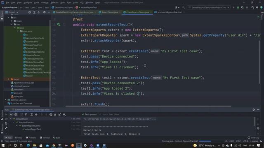Screen dimensions: 264x148
Task: Click the Build hammer icon in main toolbar
Action: (x=184, y=7)
